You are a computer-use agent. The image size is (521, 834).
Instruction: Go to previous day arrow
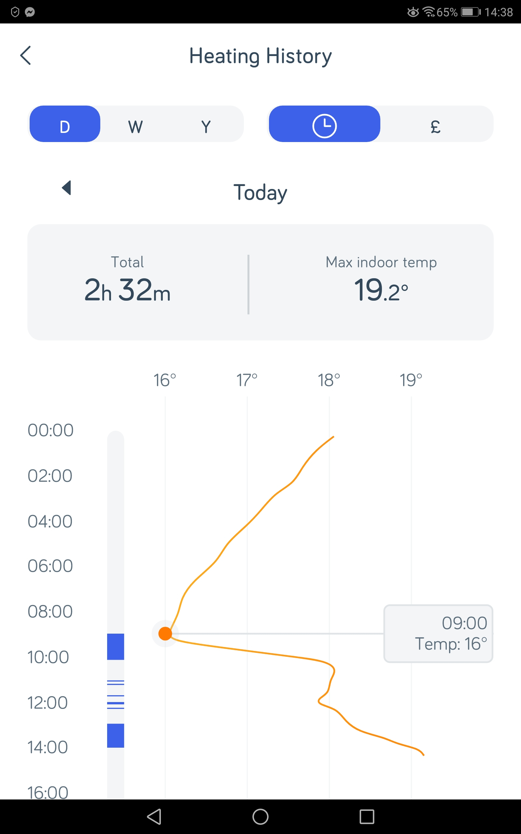click(66, 188)
